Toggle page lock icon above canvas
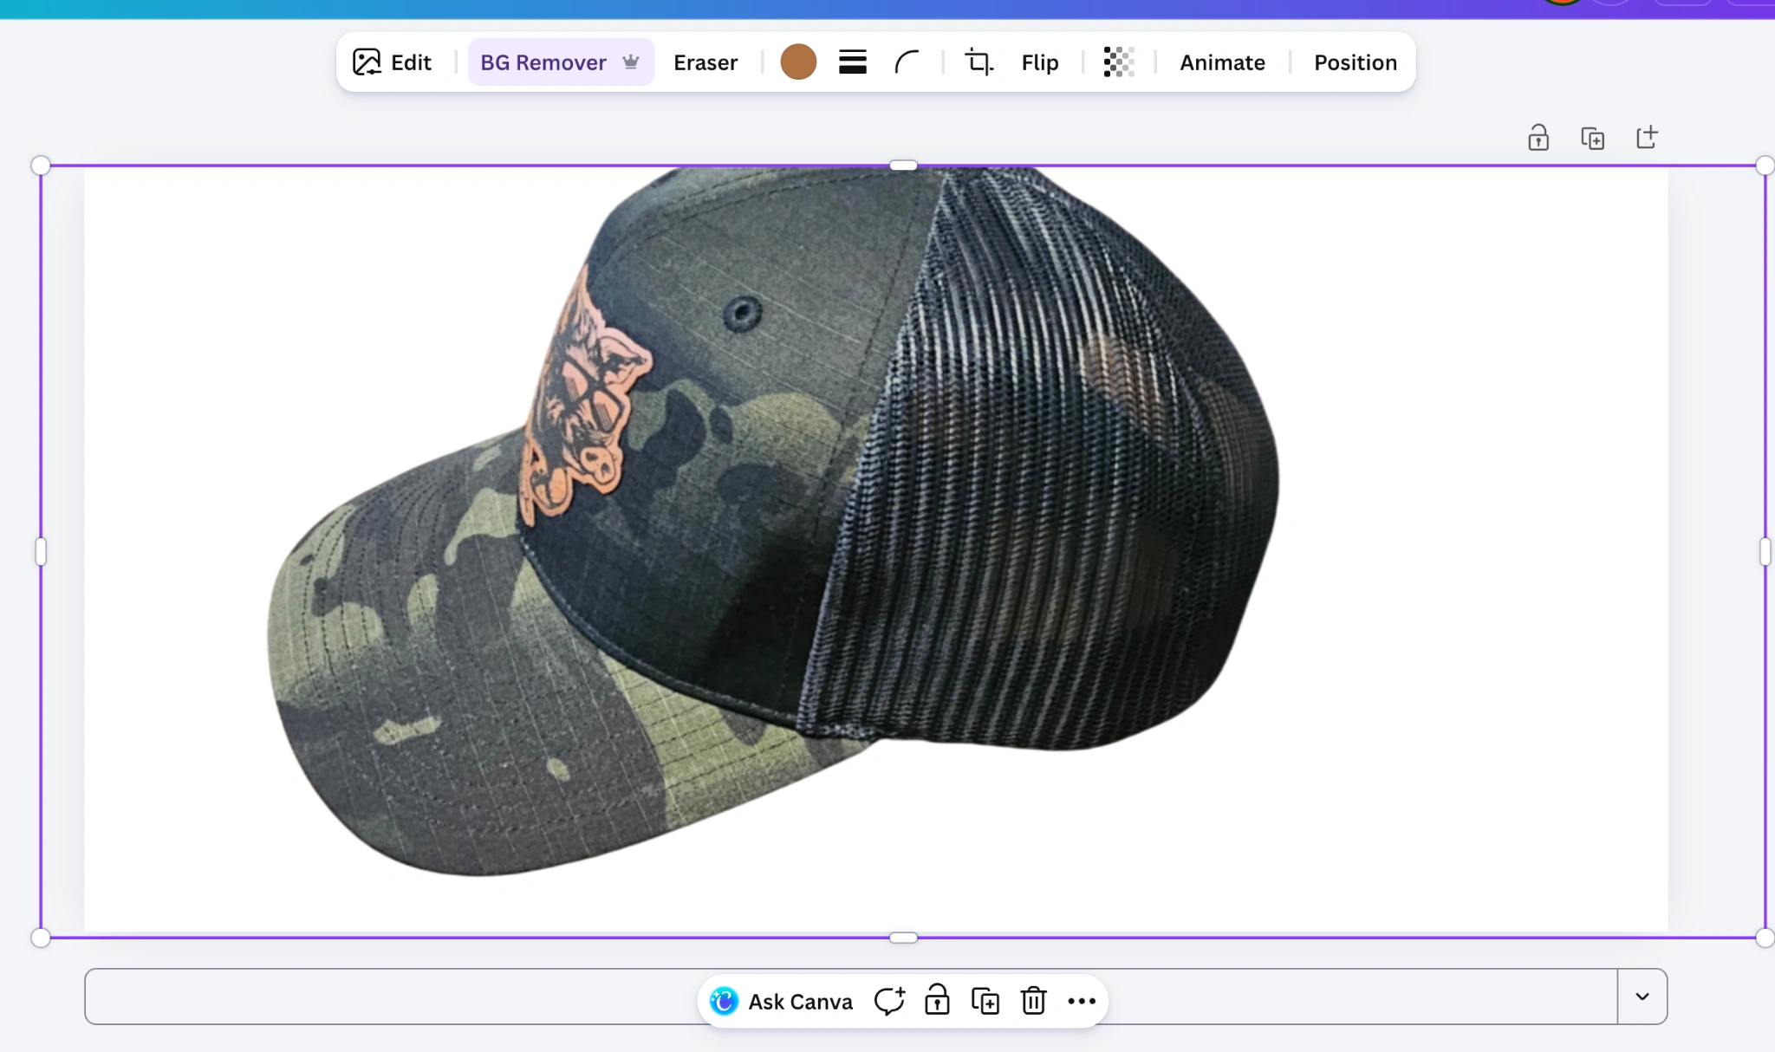This screenshot has height=1052, width=1775. [x=1538, y=138]
